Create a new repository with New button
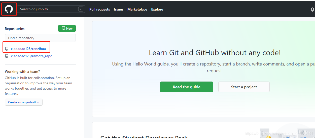 (x=67, y=29)
